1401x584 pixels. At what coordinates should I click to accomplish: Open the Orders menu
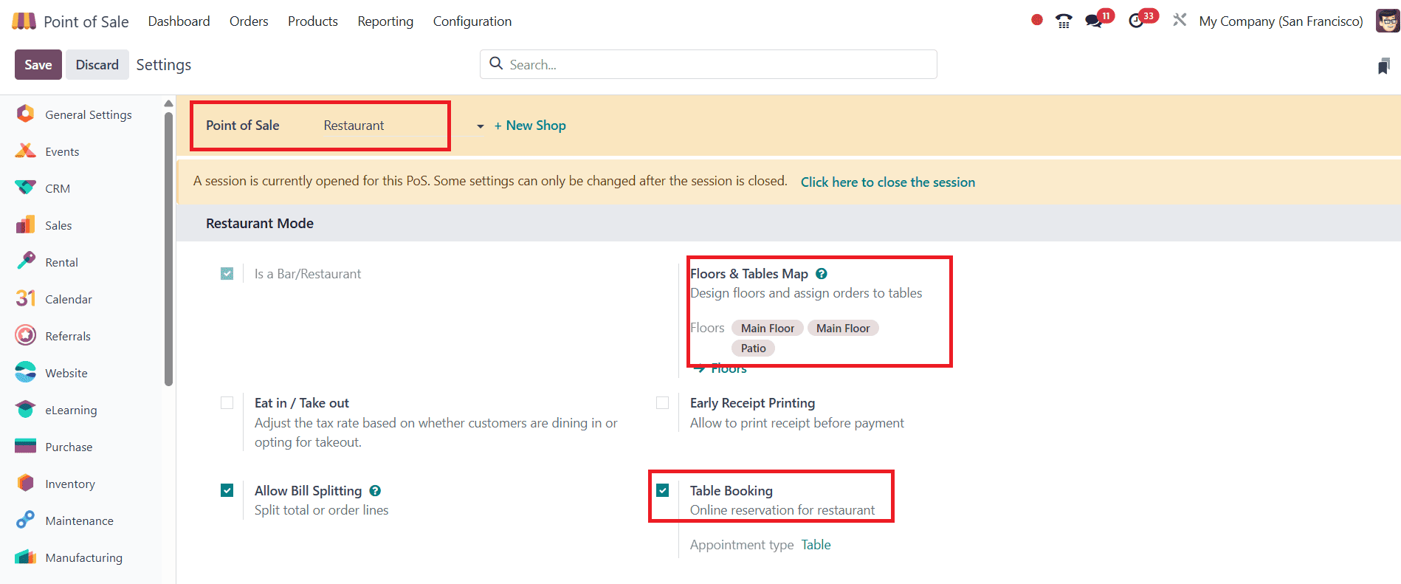click(x=249, y=21)
